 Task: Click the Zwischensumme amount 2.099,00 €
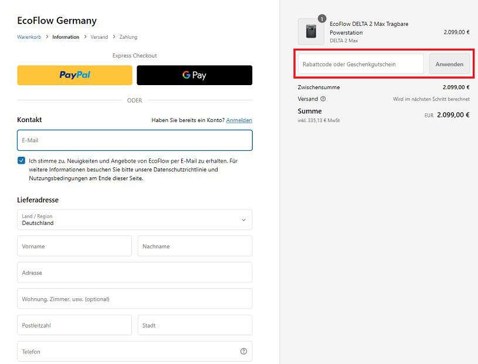click(x=456, y=87)
